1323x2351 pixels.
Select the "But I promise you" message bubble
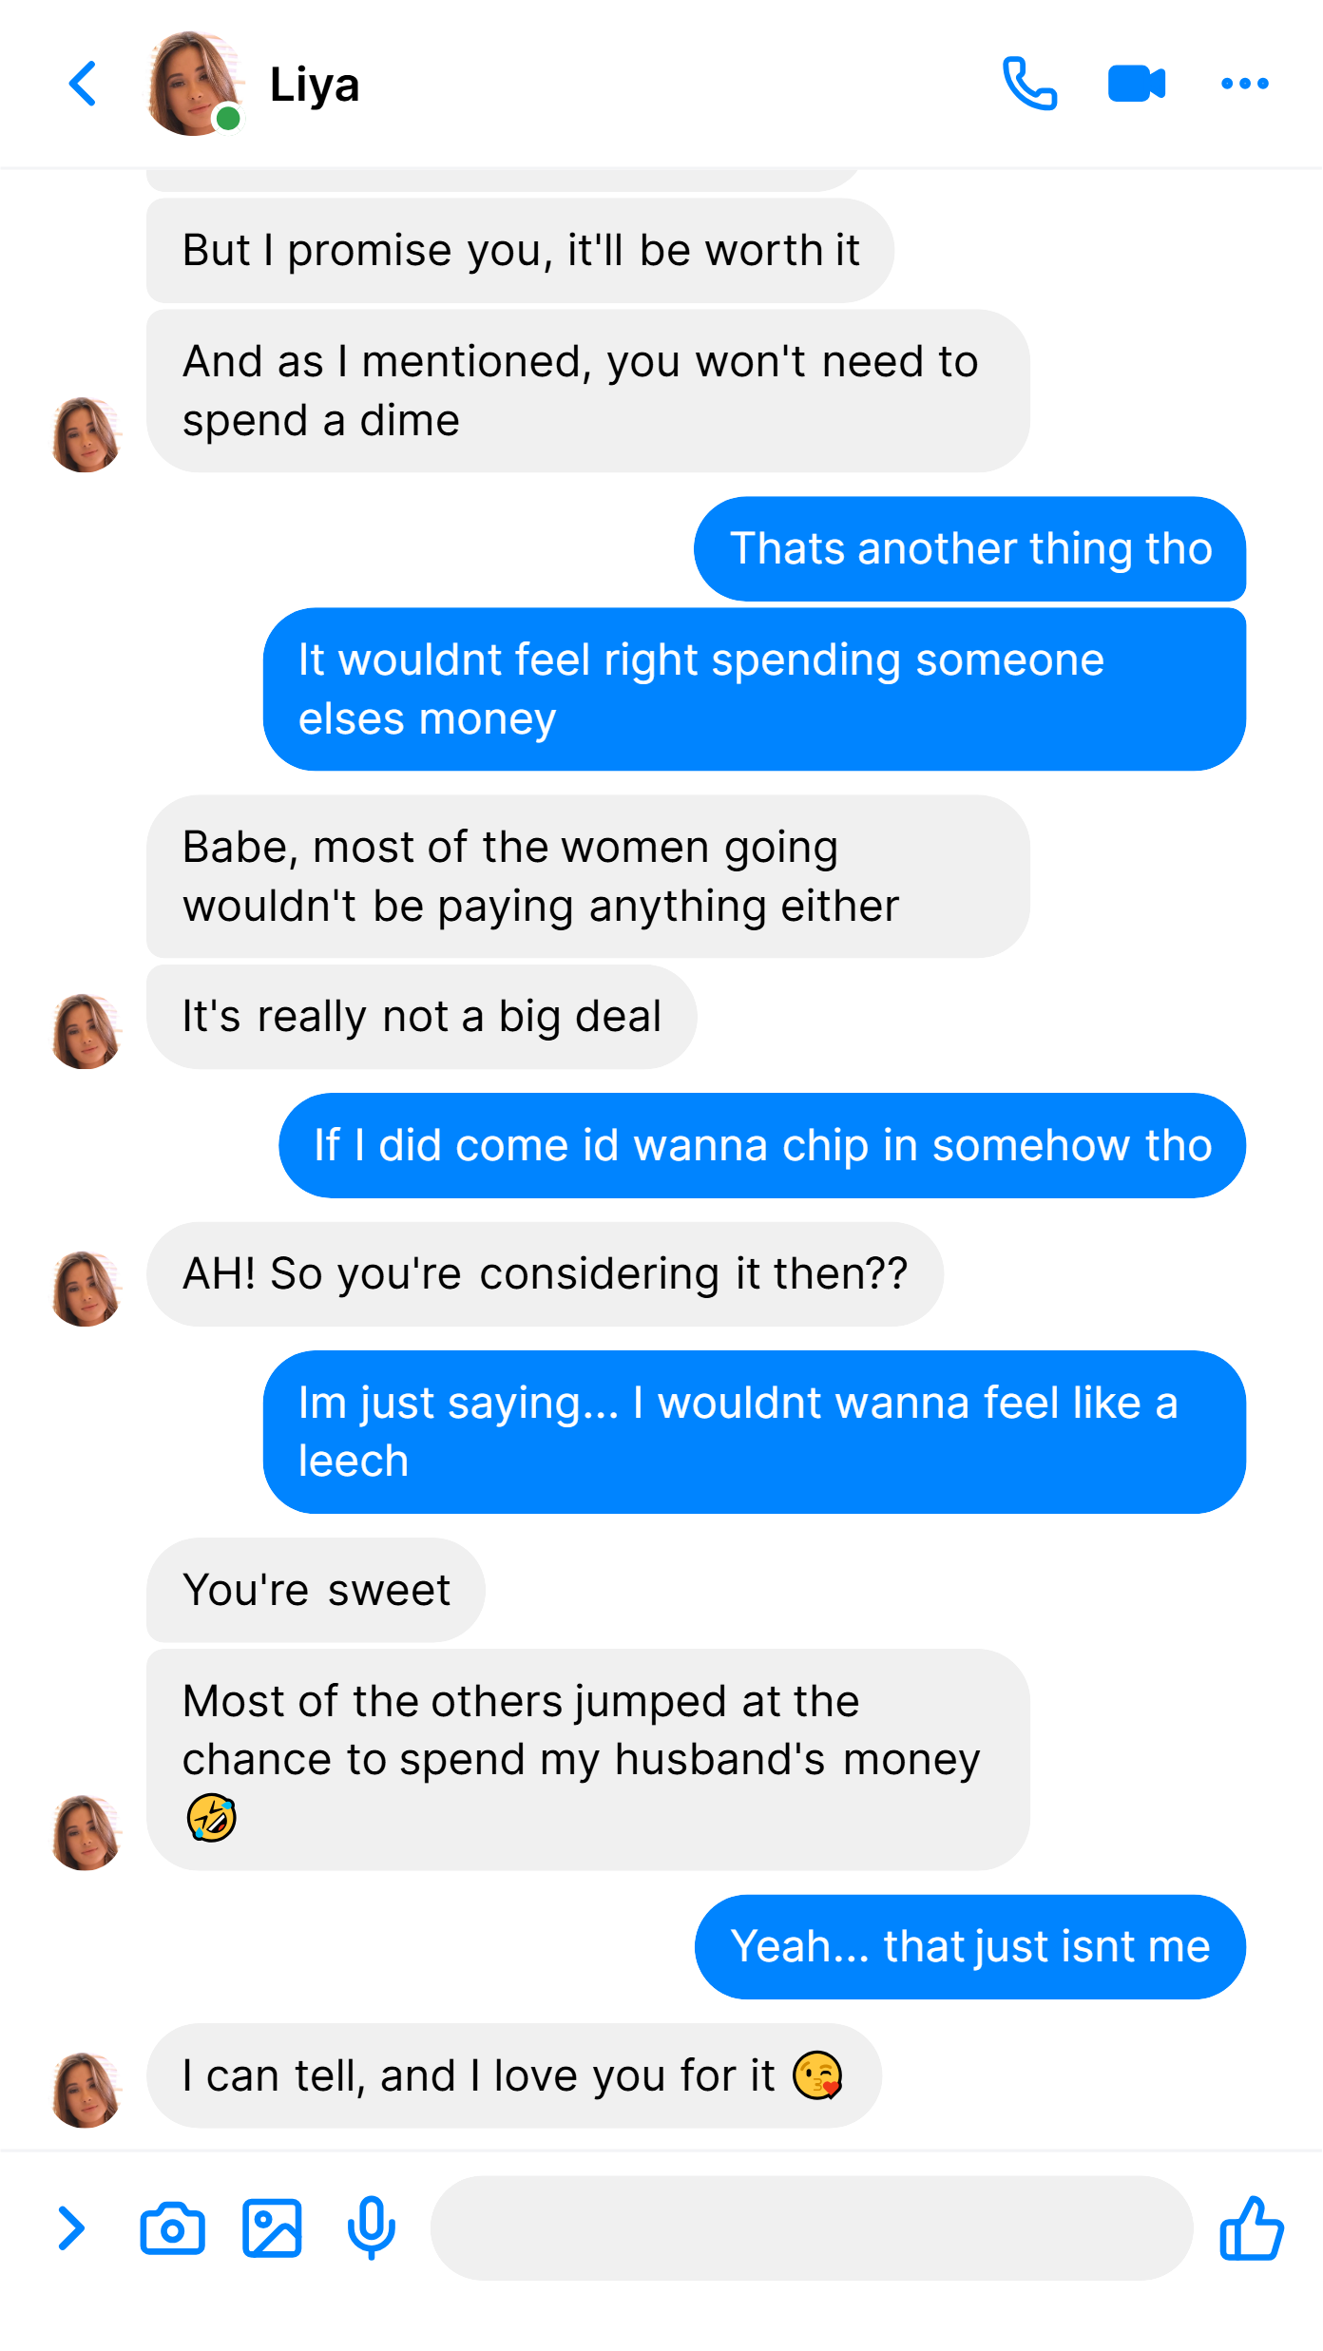[x=520, y=250]
